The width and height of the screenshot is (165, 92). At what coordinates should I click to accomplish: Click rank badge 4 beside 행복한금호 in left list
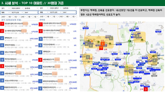(x=2, y=38)
